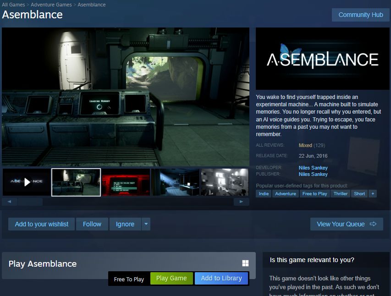This screenshot has height=296, width=391.
Task: Select the Short tag
Action: click(x=359, y=194)
